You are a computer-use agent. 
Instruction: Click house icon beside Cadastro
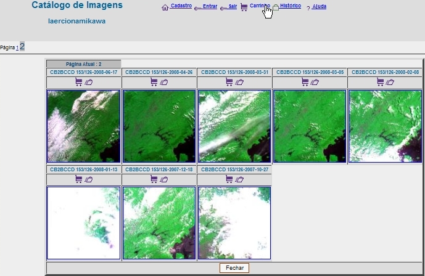165,8
